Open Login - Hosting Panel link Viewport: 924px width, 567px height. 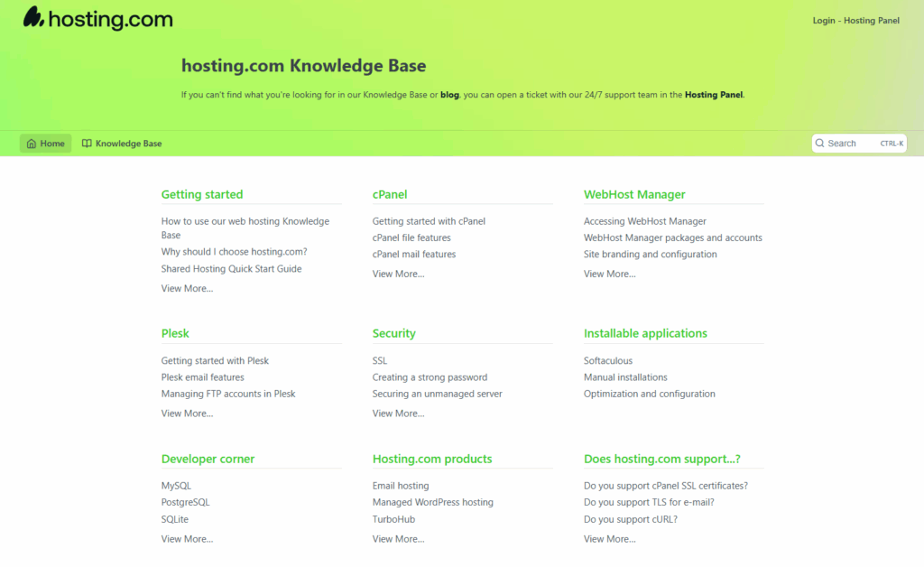point(855,21)
